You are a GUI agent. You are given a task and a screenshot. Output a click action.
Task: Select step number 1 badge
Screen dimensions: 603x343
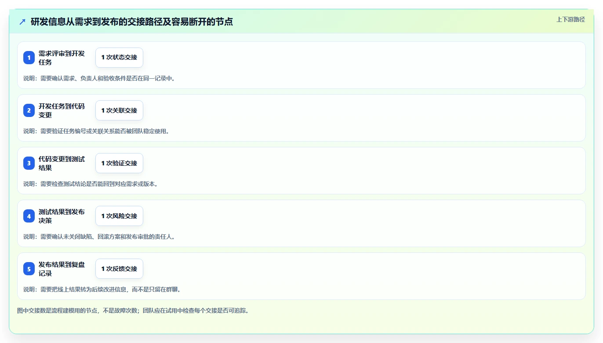[29, 58]
